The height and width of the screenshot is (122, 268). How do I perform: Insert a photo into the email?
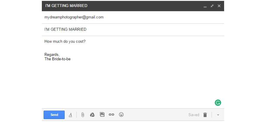pyautogui.click(x=102, y=115)
